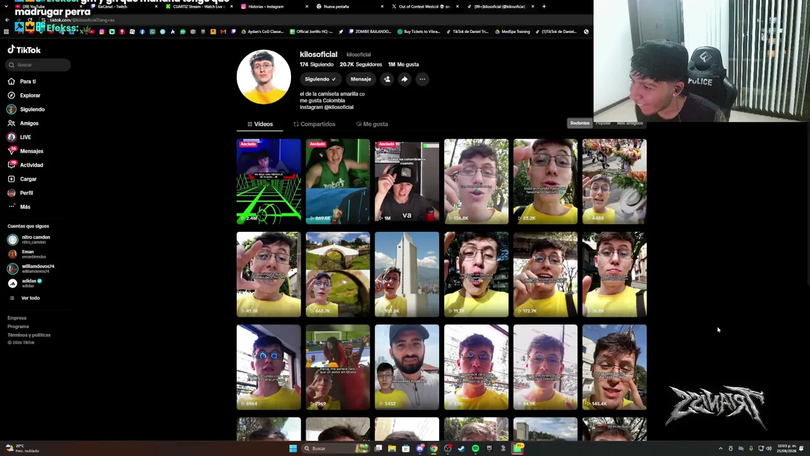Open the video with 23.2K views
The image size is (810, 456).
coord(545,182)
